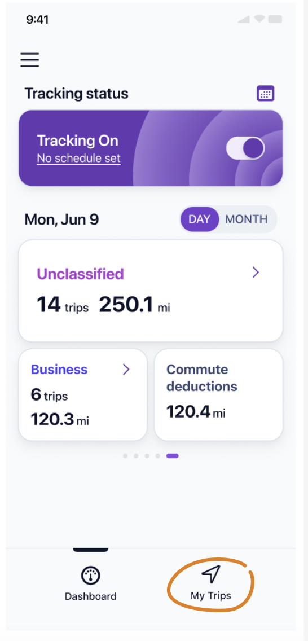This screenshot has height=641, width=308.
Task: Tap the My Trips arrow icon
Action: [x=211, y=575]
